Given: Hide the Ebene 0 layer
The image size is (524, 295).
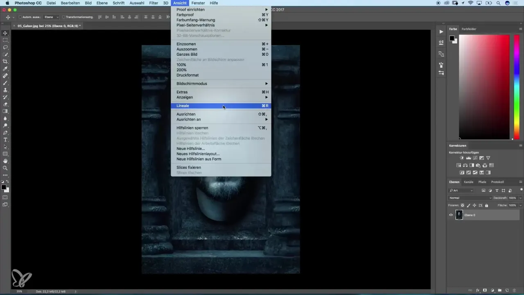Looking at the screenshot, I should tap(450, 215).
